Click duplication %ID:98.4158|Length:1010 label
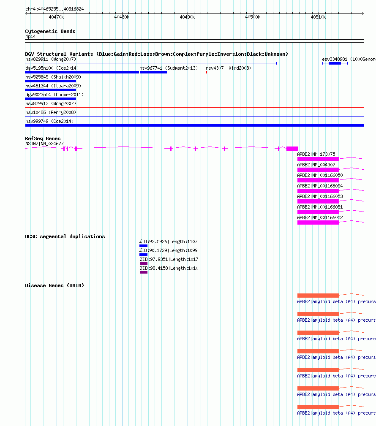This screenshot has height=426, width=376. (169, 268)
